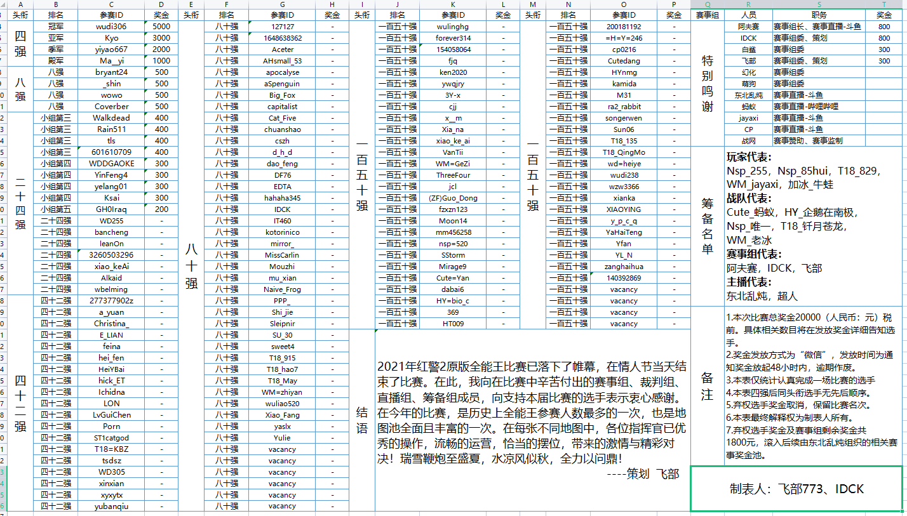Select the 战网 sponsor cell

(749, 140)
